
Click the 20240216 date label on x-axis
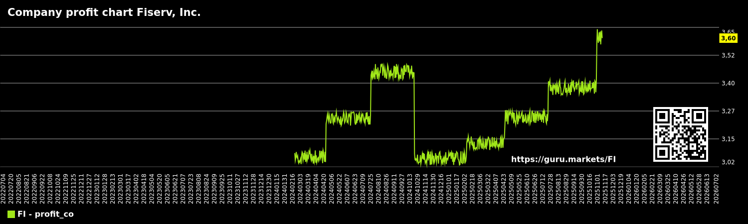click(x=293, y=188)
